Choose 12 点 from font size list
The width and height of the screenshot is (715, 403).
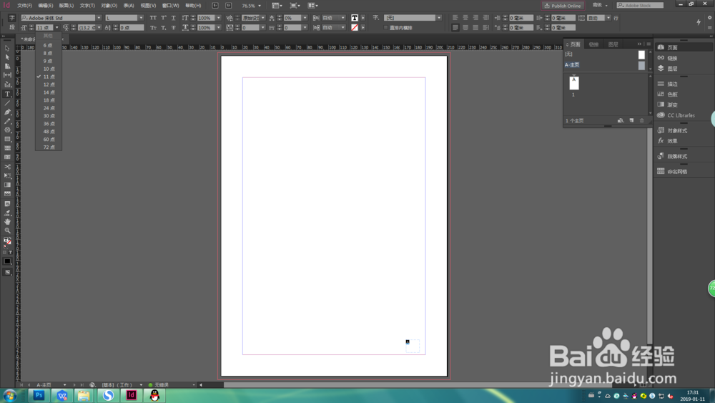click(x=49, y=84)
